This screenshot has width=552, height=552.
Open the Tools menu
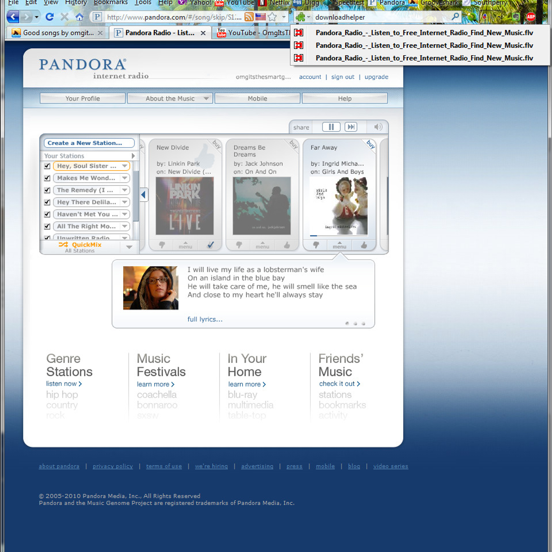[x=143, y=2]
